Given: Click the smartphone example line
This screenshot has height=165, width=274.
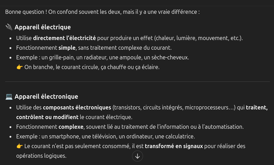Looking at the screenshot, I should pyautogui.click(x=105, y=136).
